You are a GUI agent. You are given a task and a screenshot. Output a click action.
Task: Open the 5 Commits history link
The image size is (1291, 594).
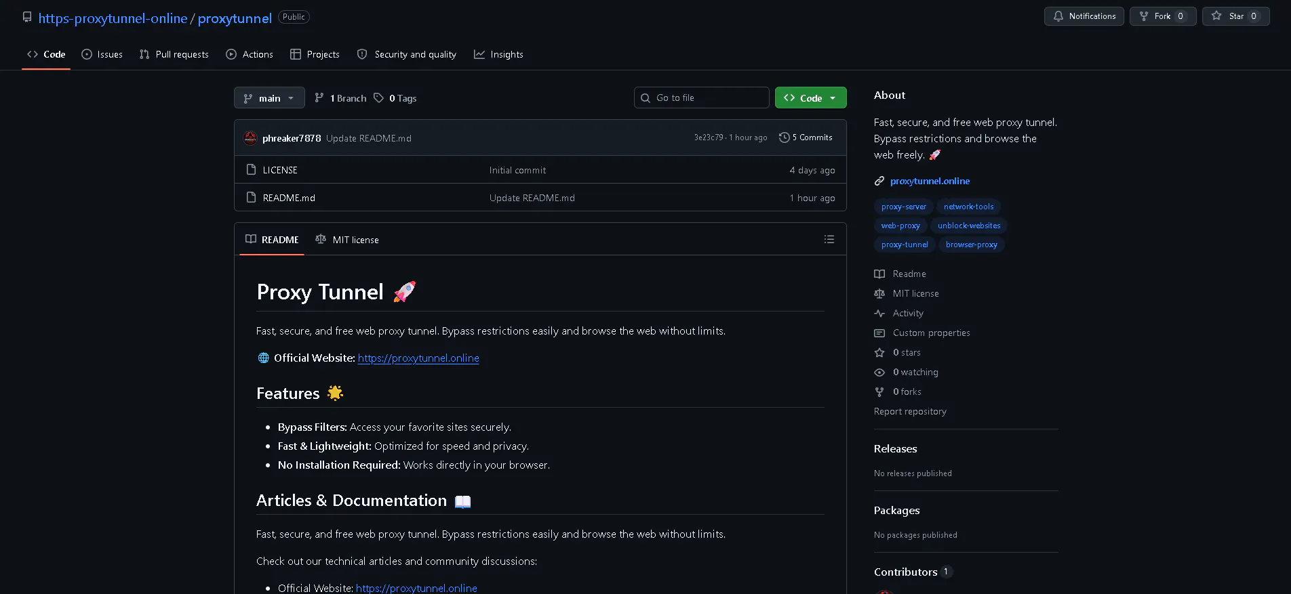coord(806,137)
